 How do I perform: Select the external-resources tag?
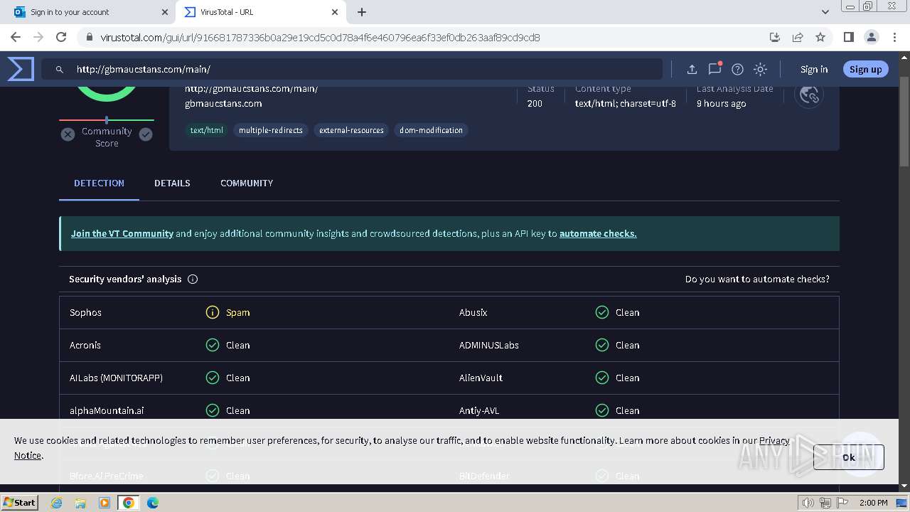351,130
